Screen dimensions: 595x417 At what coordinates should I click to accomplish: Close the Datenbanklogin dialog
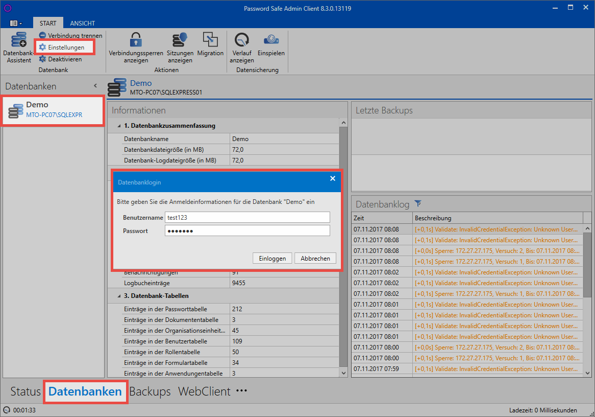coord(333,178)
